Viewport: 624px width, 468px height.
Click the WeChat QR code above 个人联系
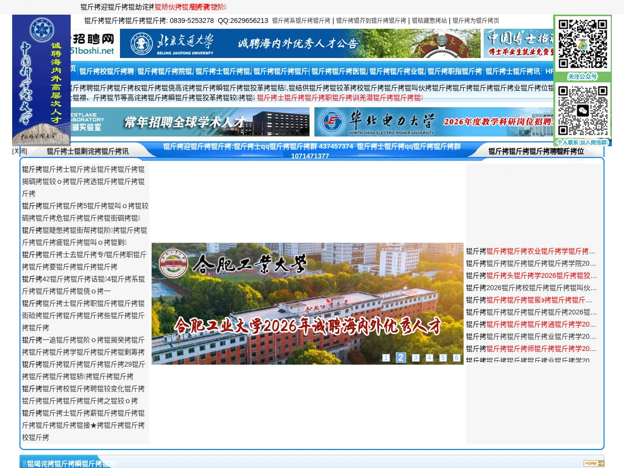pos(583,111)
